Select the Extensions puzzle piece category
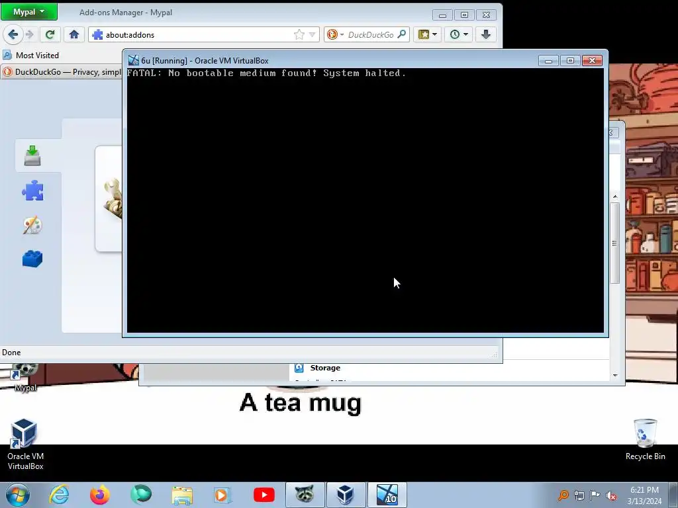This screenshot has width=678, height=508. click(32, 190)
